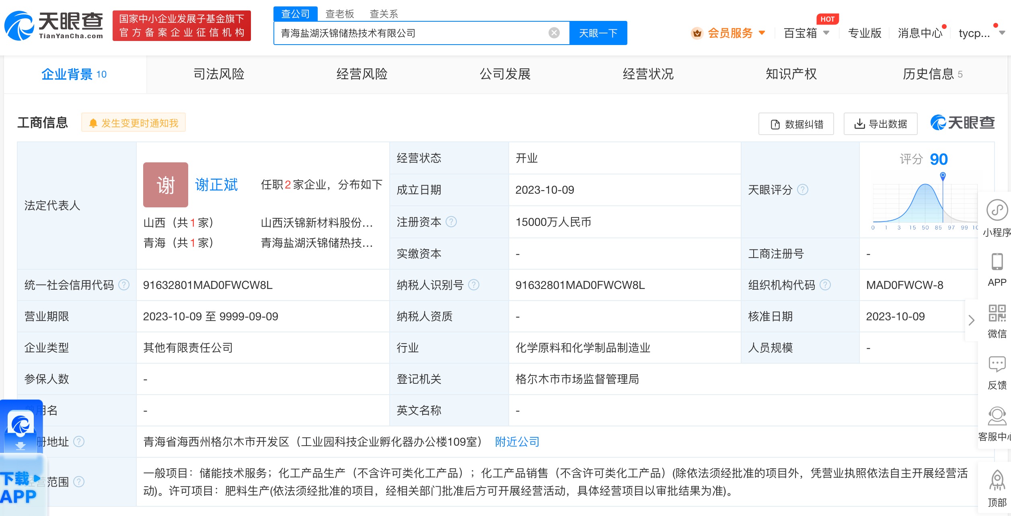This screenshot has height=516, width=1011.
Task: Click help icon next to 纳税人识别号
Action: point(474,285)
